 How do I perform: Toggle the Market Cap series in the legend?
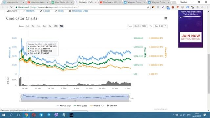click(64, 106)
